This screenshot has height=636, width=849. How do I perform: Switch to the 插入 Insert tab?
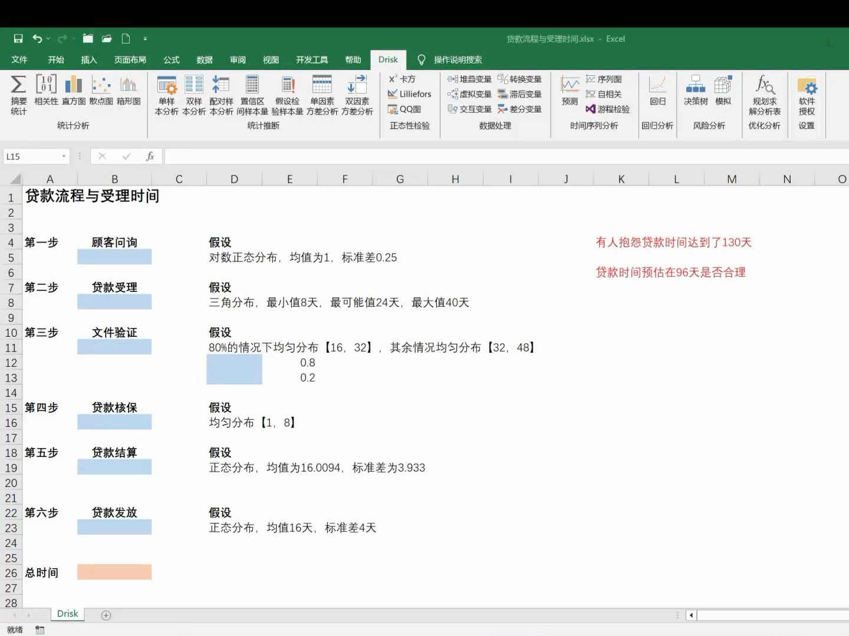(89, 59)
